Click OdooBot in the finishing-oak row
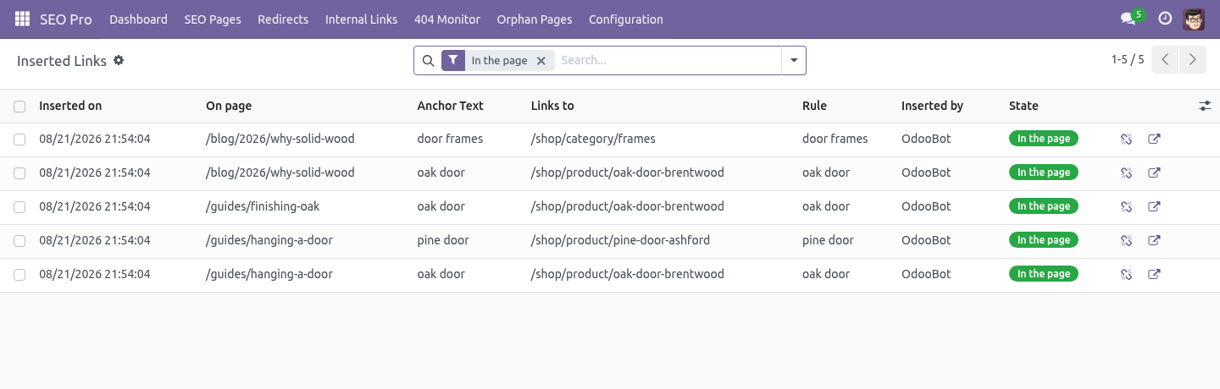The image size is (1220, 389). pos(926,206)
